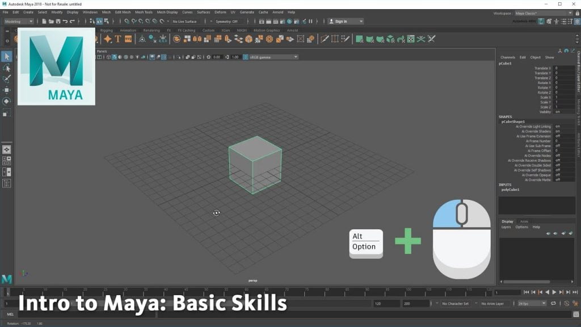Image resolution: width=581 pixels, height=327 pixels.
Task: Click the viewport gamma 1.00 field
Action: (x=235, y=57)
